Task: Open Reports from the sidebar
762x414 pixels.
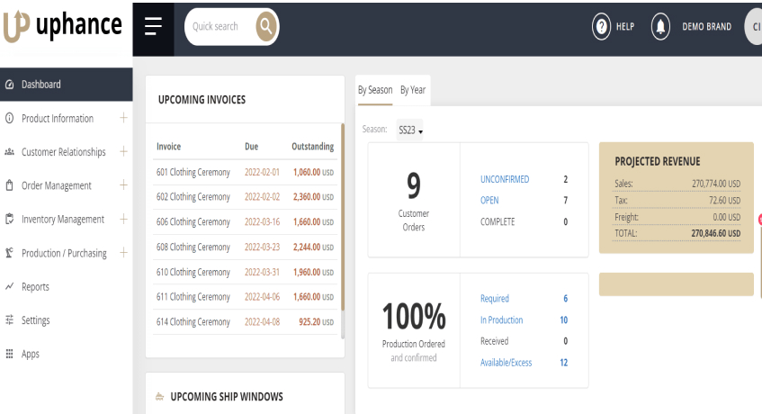Action: 35,287
